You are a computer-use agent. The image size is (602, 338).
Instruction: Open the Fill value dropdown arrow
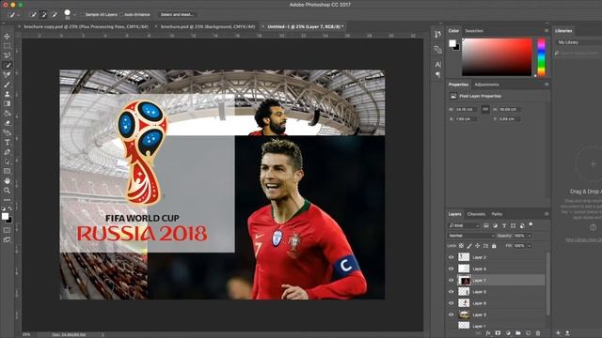point(530,246)
